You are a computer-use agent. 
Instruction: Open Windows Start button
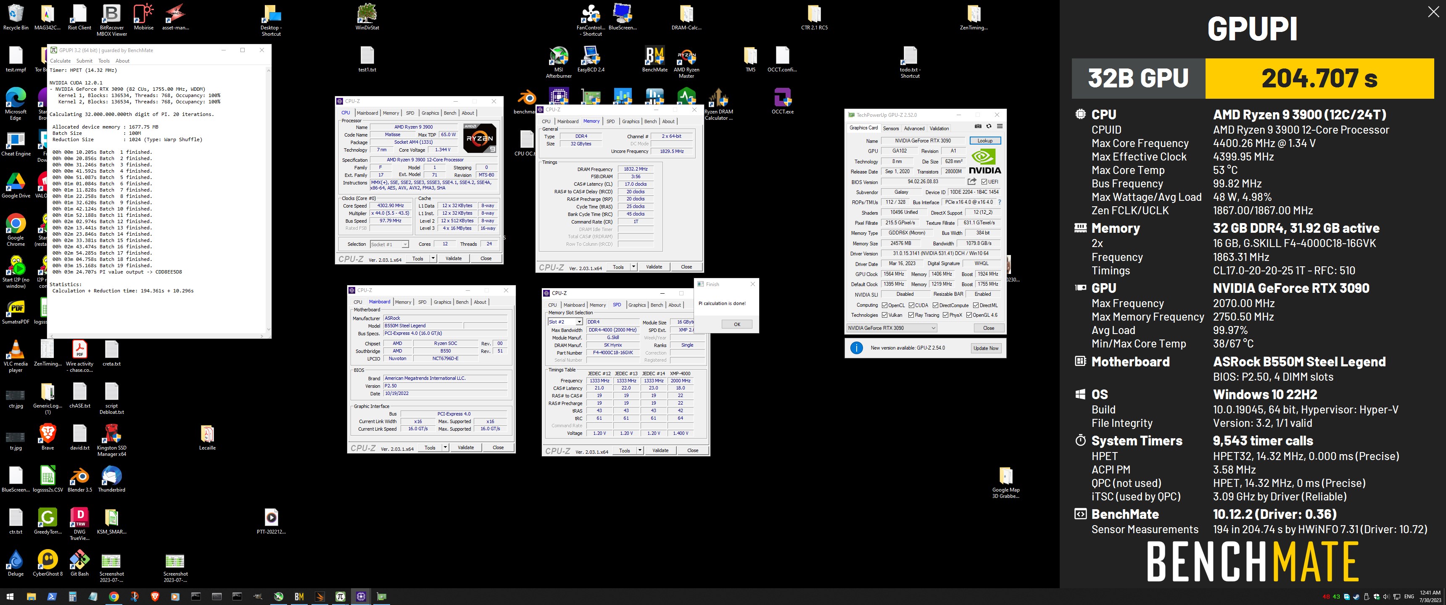coord(10,597)
